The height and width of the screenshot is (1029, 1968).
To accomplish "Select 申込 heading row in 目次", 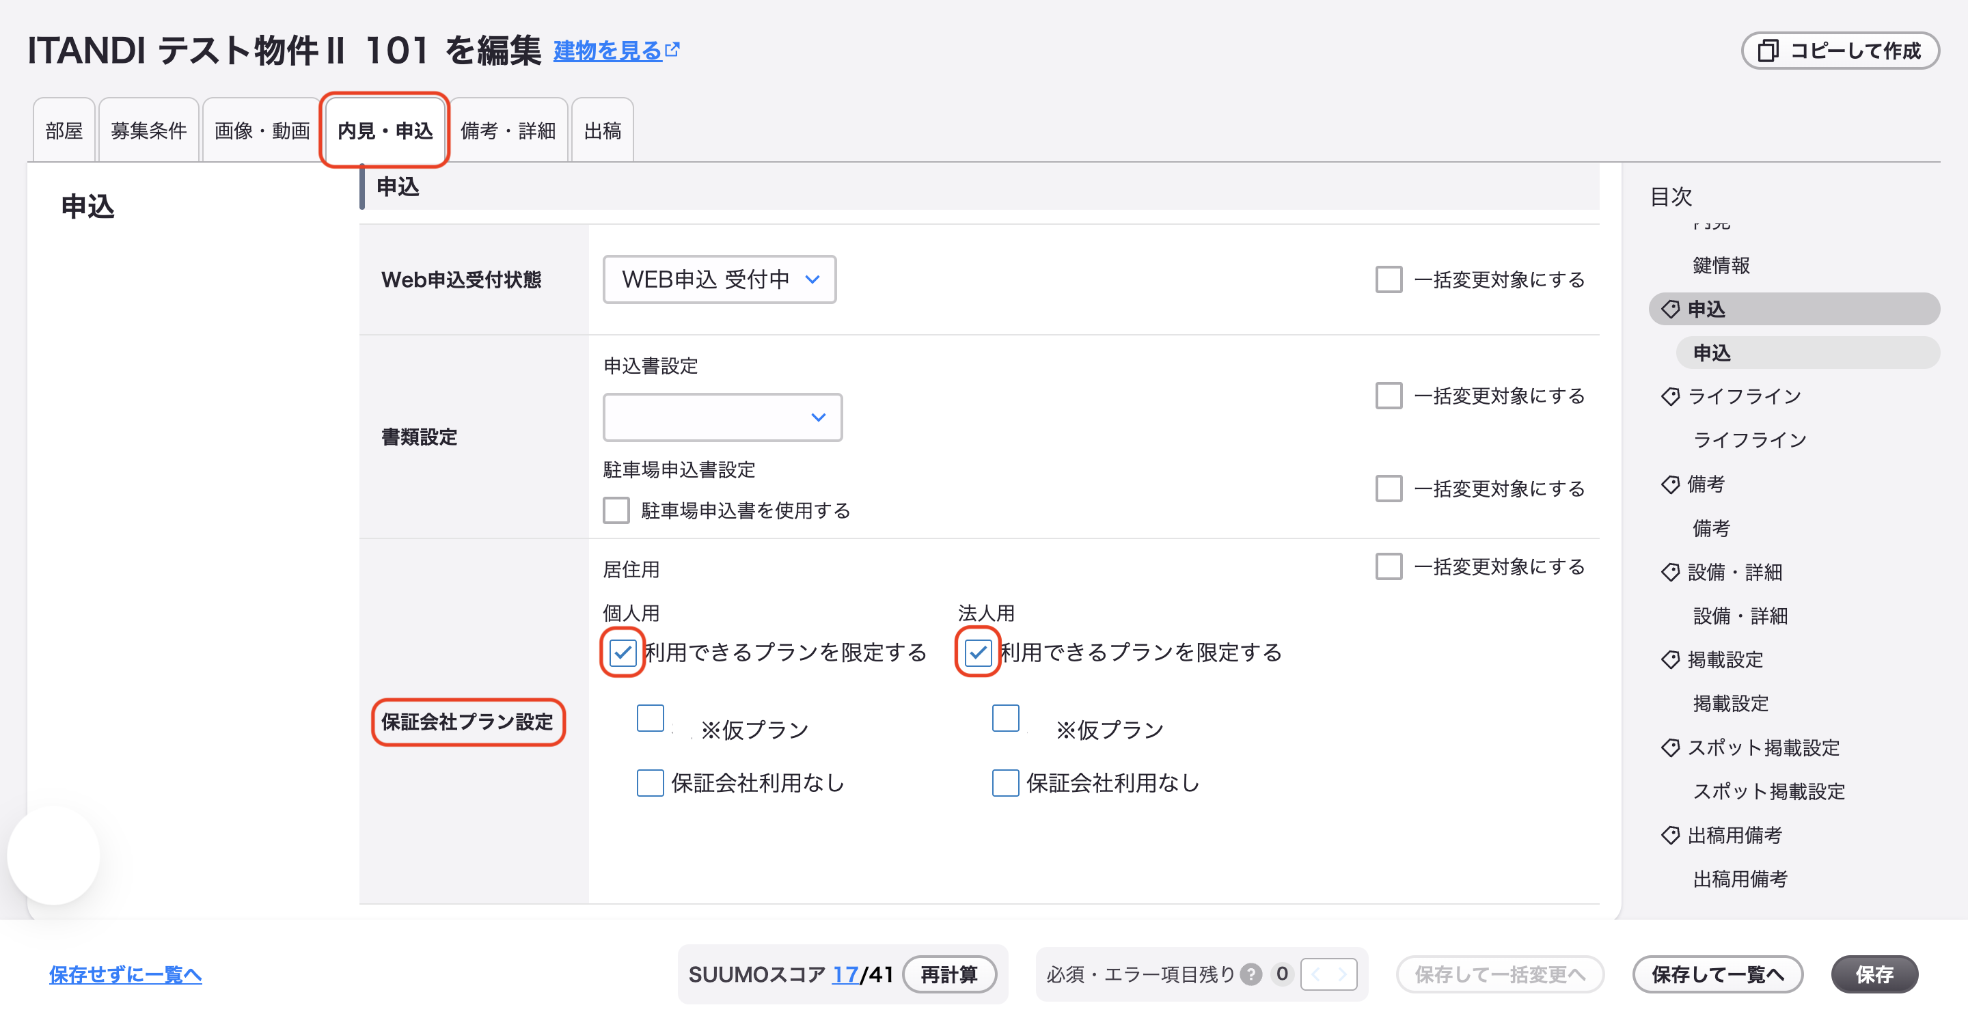I will pos(1794,309).
